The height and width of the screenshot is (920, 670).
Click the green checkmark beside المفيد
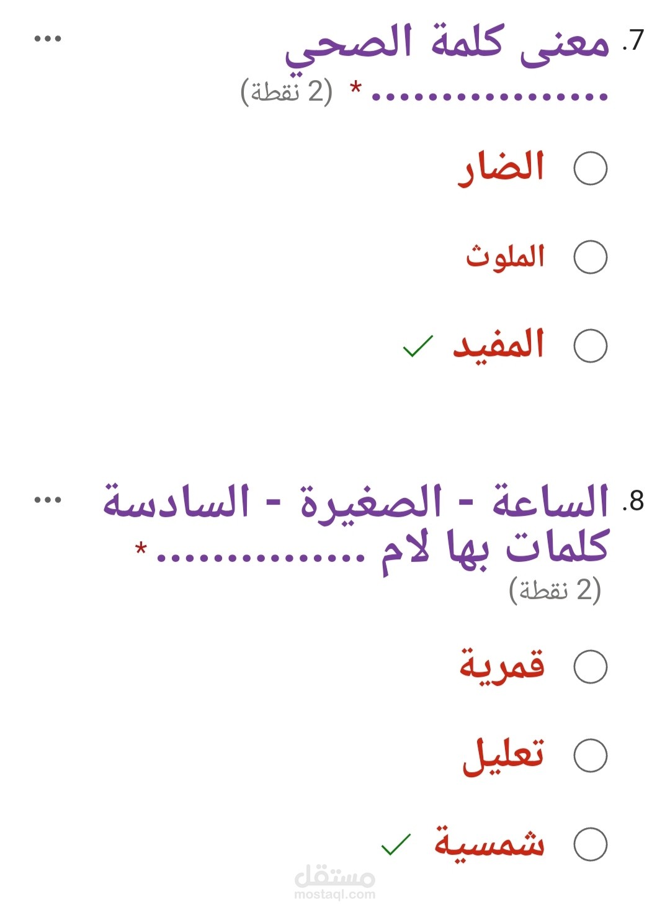(x=418, y=346)
